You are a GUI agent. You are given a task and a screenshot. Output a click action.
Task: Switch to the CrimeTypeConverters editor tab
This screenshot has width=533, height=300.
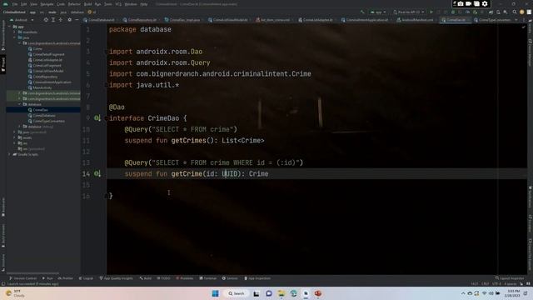point(494,20)
